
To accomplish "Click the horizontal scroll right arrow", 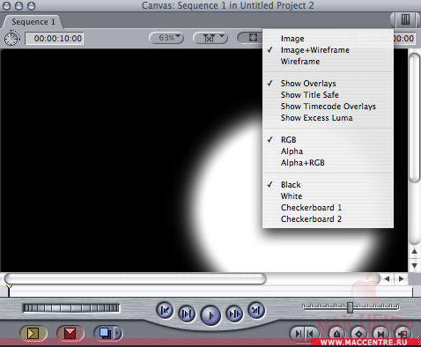I will 401,278.
